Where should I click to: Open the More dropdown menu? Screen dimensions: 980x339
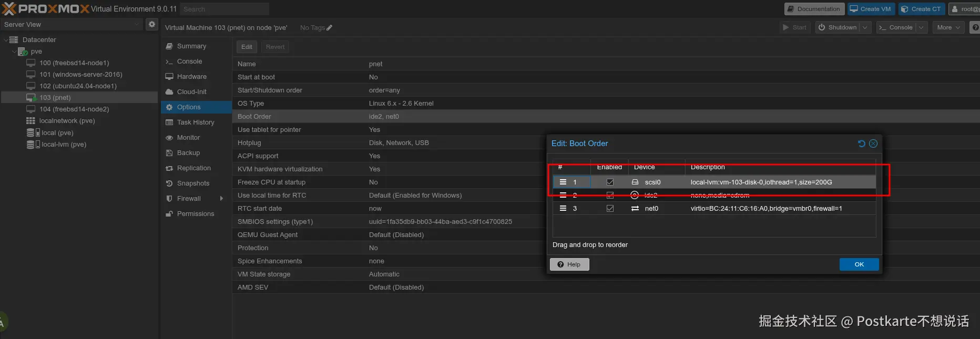(x=948, y=27)
